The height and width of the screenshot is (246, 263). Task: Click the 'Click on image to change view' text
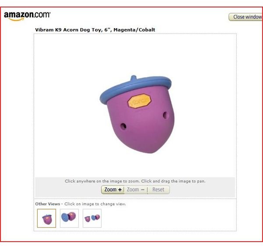tap(95, 204)
